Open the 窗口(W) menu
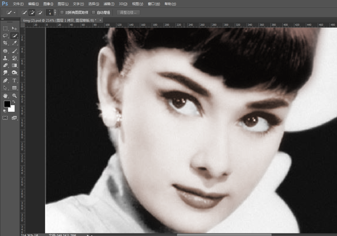337x236 pixels. [x=154, y=4]
